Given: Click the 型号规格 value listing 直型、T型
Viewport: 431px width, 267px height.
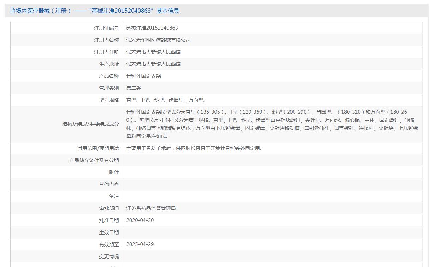Looking at the screenshot, I should coord(166,100).
